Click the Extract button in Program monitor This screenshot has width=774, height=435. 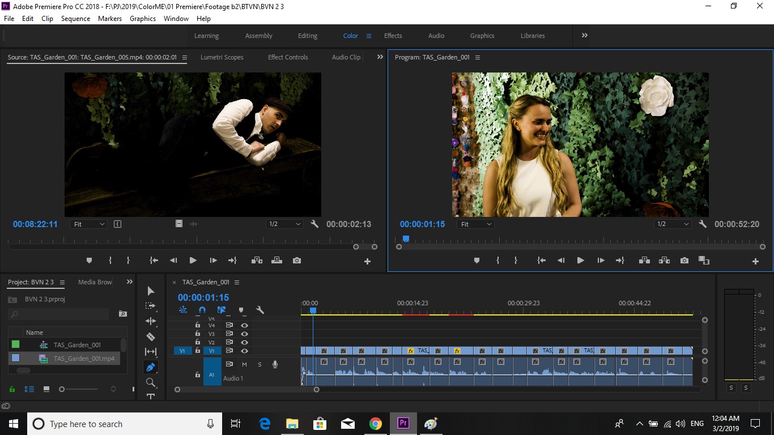click(664, 261)
